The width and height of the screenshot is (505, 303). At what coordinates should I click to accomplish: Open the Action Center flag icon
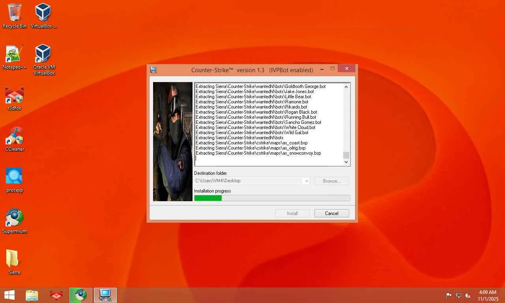coord(449,296)
